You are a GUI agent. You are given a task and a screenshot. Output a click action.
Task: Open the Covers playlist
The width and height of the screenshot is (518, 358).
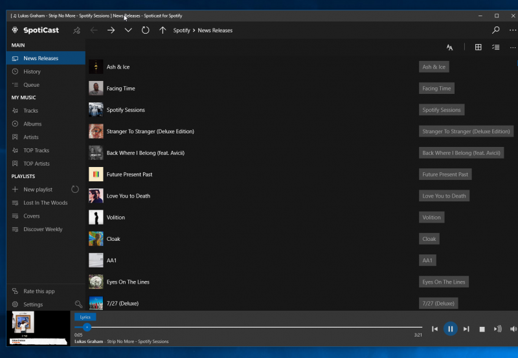click(45, 216)
